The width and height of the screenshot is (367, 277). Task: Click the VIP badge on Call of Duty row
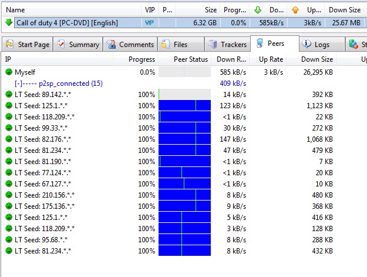[150, 22]
